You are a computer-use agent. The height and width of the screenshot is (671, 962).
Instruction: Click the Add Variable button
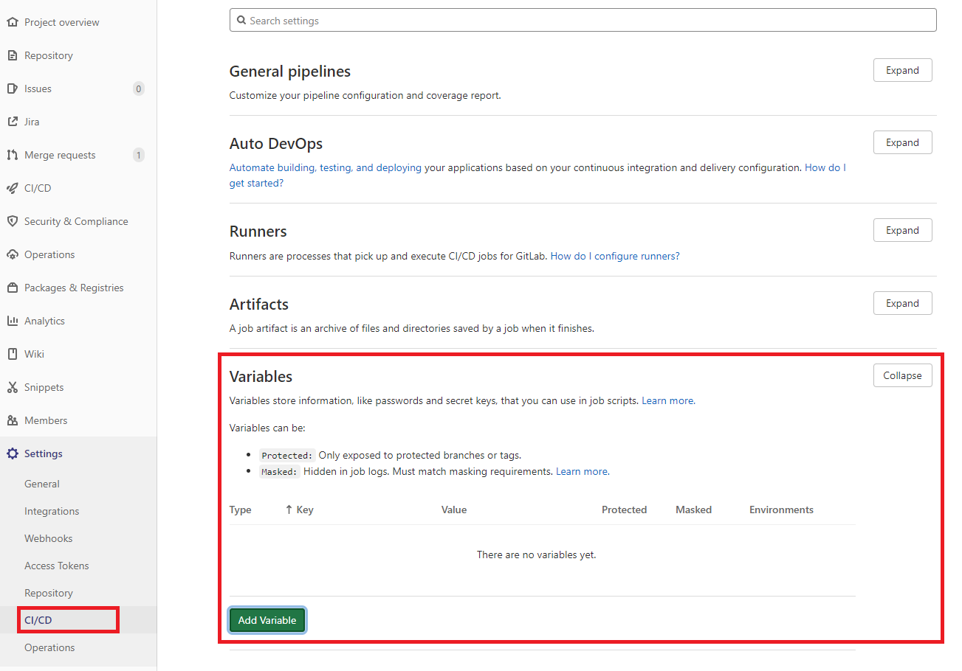267,619
